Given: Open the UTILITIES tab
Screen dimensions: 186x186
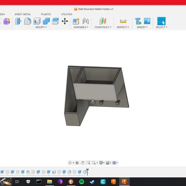Looking at the screenshot, I should pyautogui.click(x=66, y=14).
